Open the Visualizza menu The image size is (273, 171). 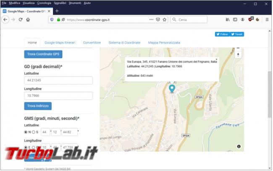(x=29, y=3)
